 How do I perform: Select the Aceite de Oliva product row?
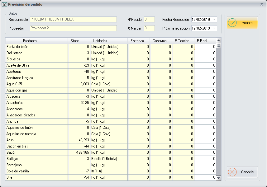click(x=36, y=65)
